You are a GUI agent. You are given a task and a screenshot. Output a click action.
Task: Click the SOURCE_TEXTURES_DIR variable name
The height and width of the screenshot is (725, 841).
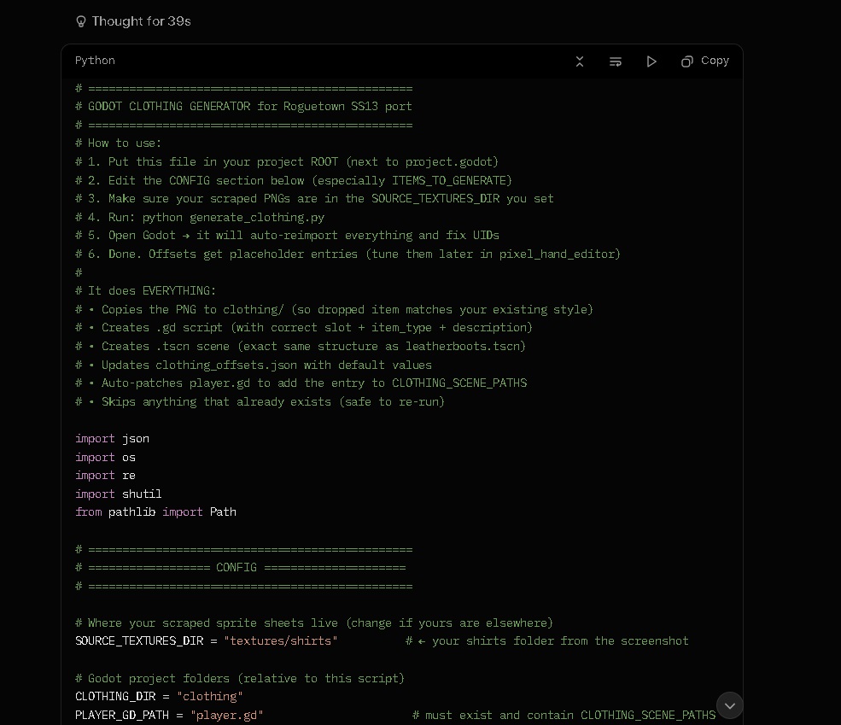[x=139, y=641]
